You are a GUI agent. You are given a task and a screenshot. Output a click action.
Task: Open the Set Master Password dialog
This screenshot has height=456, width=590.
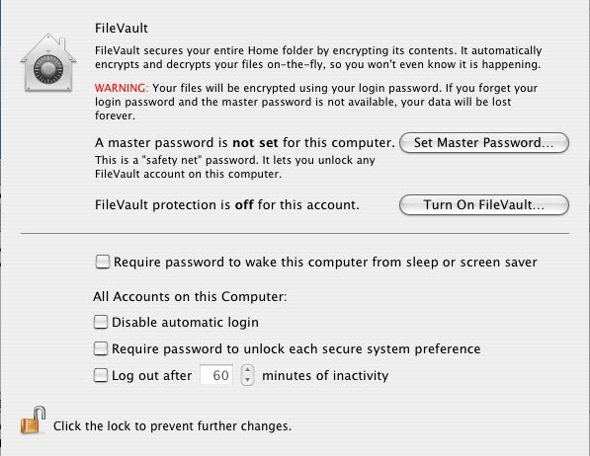[484, 143]
